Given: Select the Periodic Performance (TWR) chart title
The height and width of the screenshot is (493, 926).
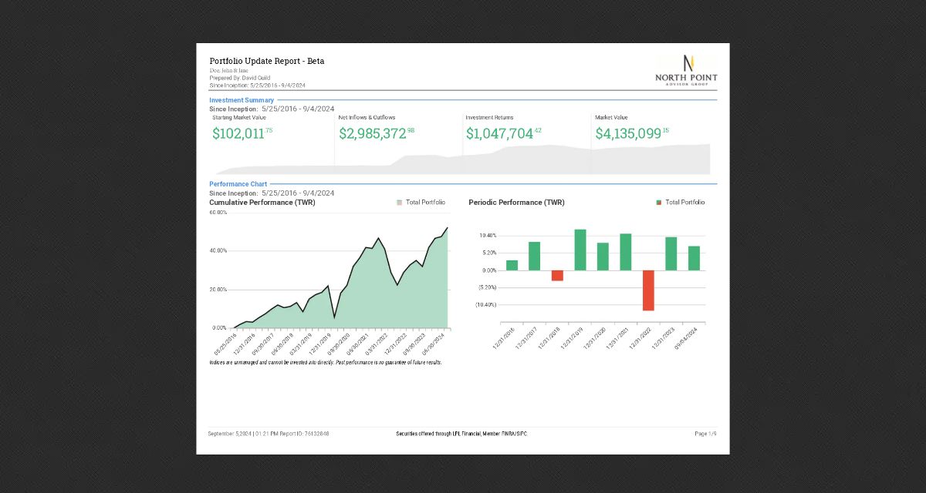Looking at the screenshot, I should (x=515, y=203).
